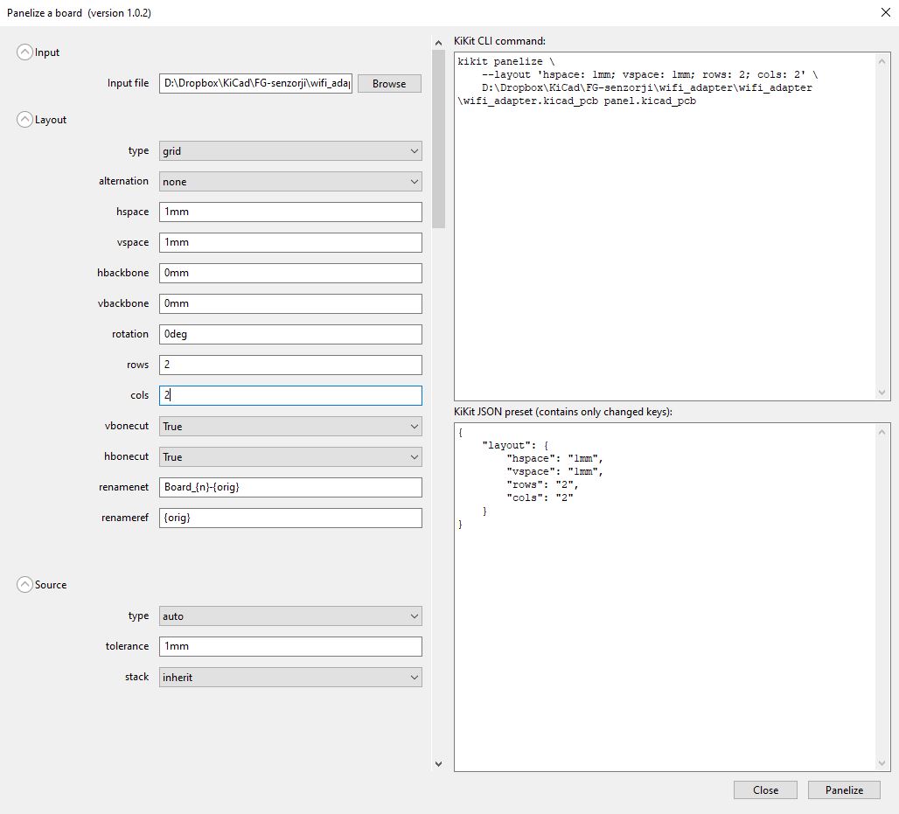Viewport: 899px width, 814px height.
Task: Open the Source type dropdown showing auto
Action: [290, 616]
